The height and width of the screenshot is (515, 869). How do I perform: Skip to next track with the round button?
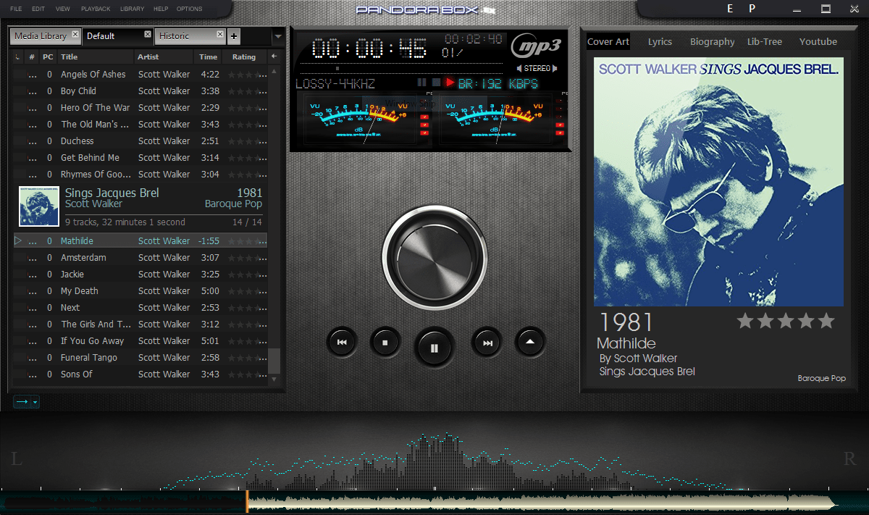pyautogui.click(x=487, y=343)
